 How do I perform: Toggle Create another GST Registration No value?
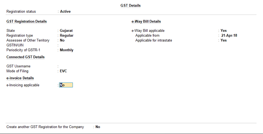click(98, 127)
